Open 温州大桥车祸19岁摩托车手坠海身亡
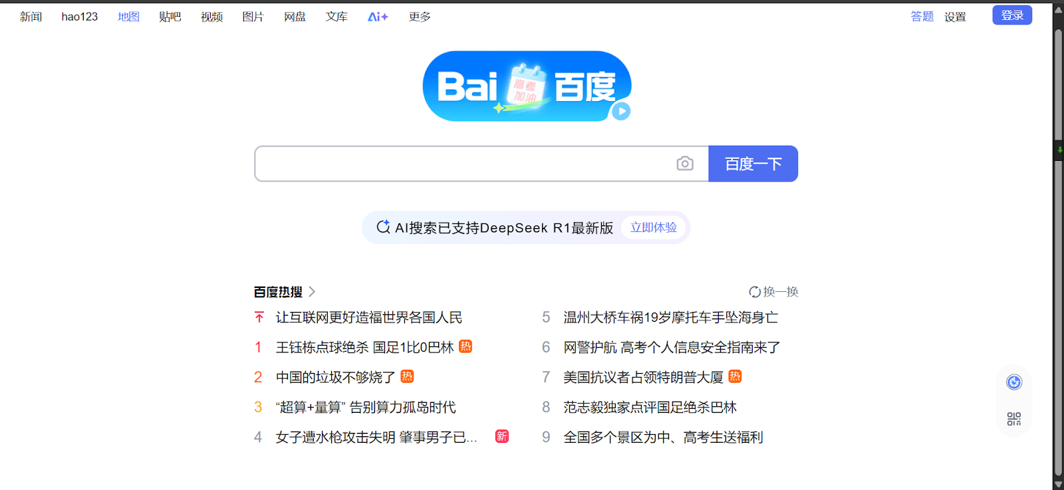Viewport: 1064px width, 490px height. pyautogui.click(x=671, y=318)
